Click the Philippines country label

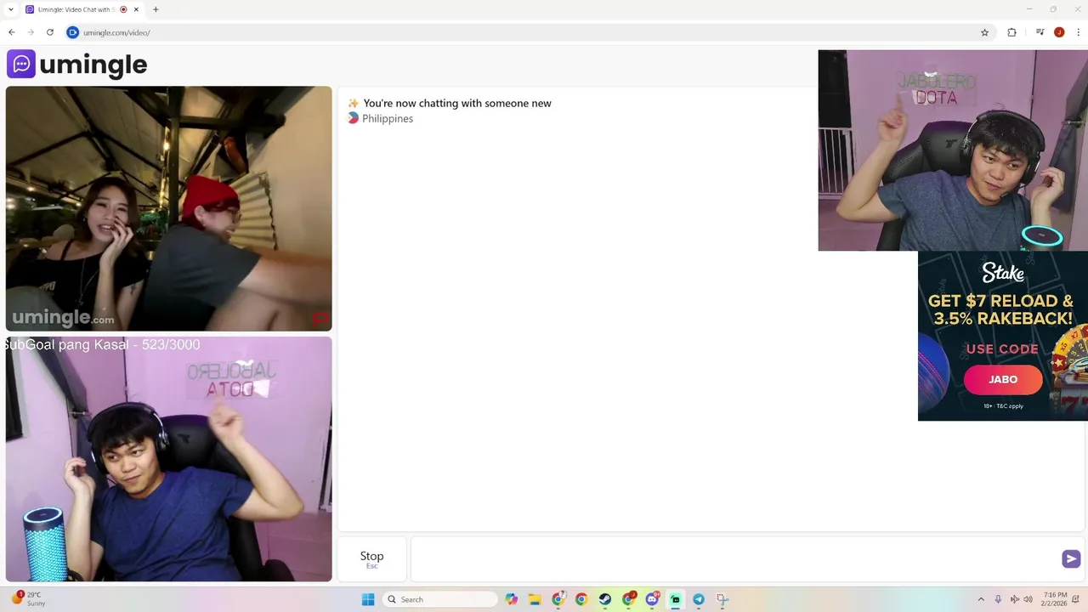coord(388,118)
